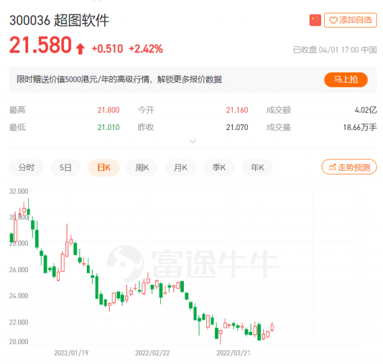Click the red up-arrow beside the price
383x364 pixels.
80,48
